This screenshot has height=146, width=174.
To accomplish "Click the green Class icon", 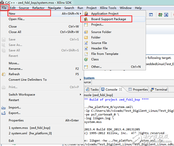I will pyautogui.click(x=86, y=59).
